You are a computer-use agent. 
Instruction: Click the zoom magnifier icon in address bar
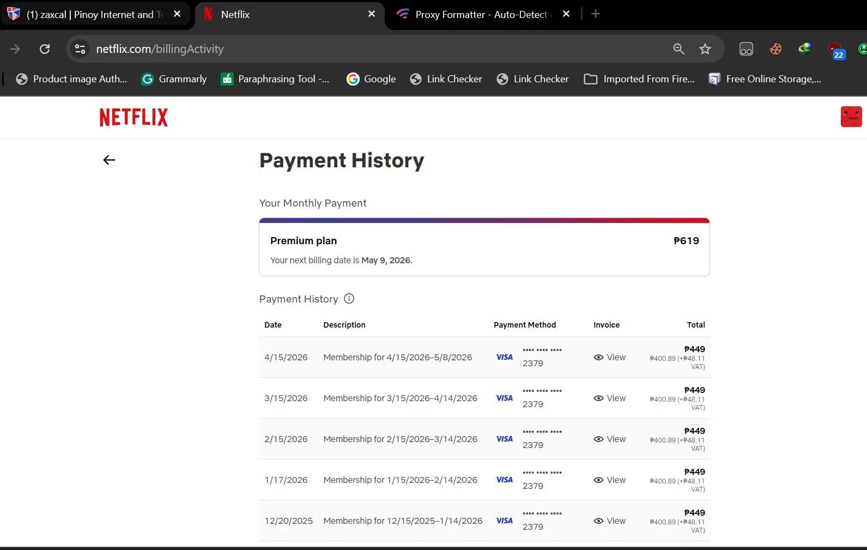[678, 49]
